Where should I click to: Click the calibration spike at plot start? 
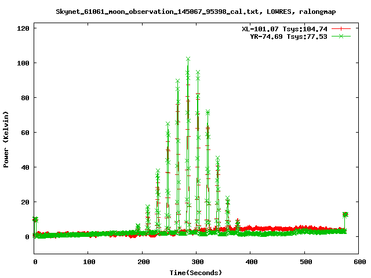coord(35,220)
